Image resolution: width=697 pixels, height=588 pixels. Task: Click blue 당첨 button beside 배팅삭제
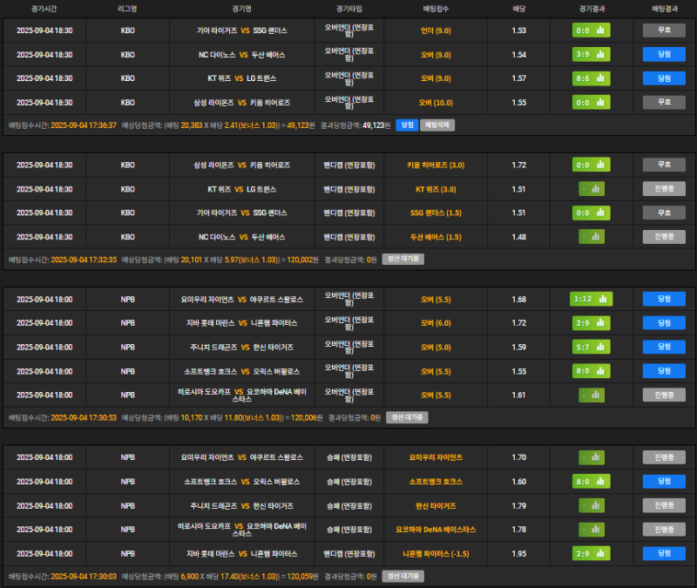tap(407, 125)
